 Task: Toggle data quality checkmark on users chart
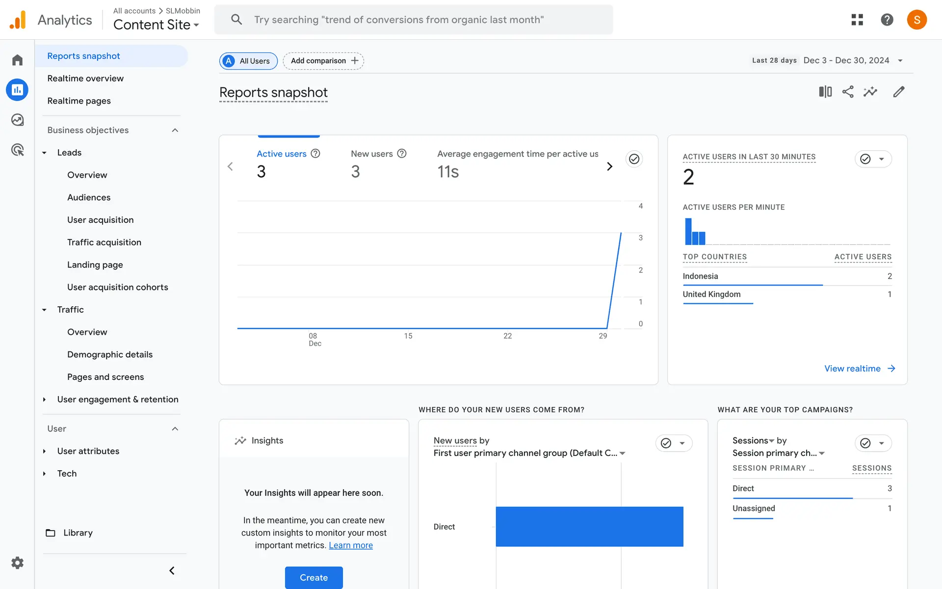tap(634, 159)
